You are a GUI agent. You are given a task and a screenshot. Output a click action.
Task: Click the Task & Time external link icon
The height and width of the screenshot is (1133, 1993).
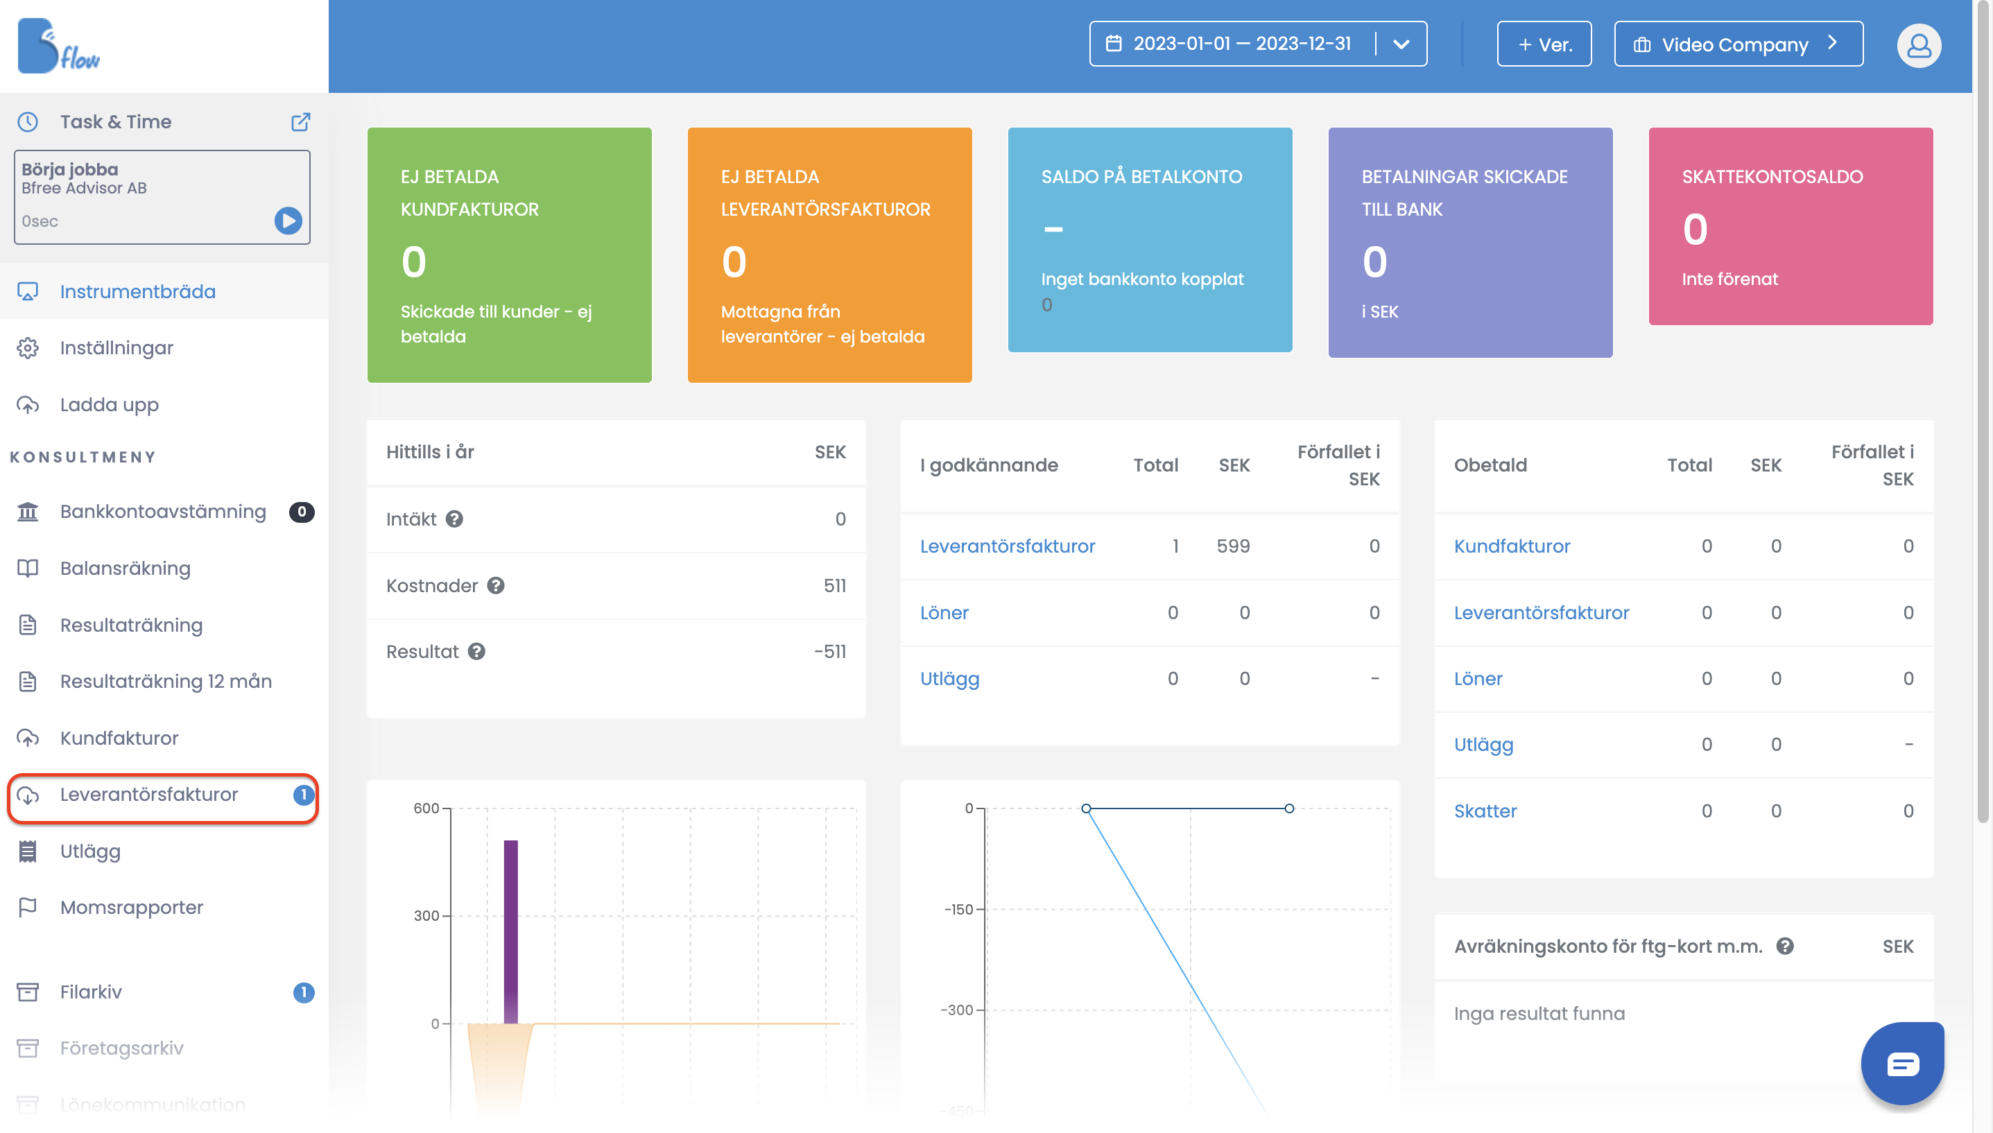(x=300, y=121)
